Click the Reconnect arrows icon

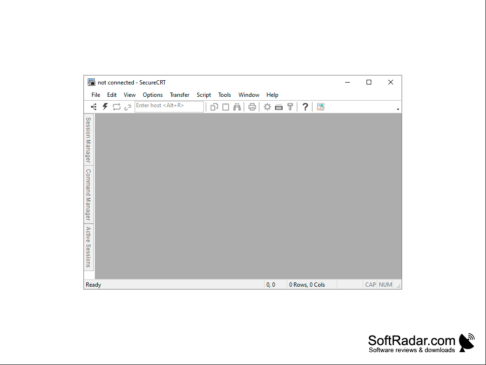click(117, 107)
